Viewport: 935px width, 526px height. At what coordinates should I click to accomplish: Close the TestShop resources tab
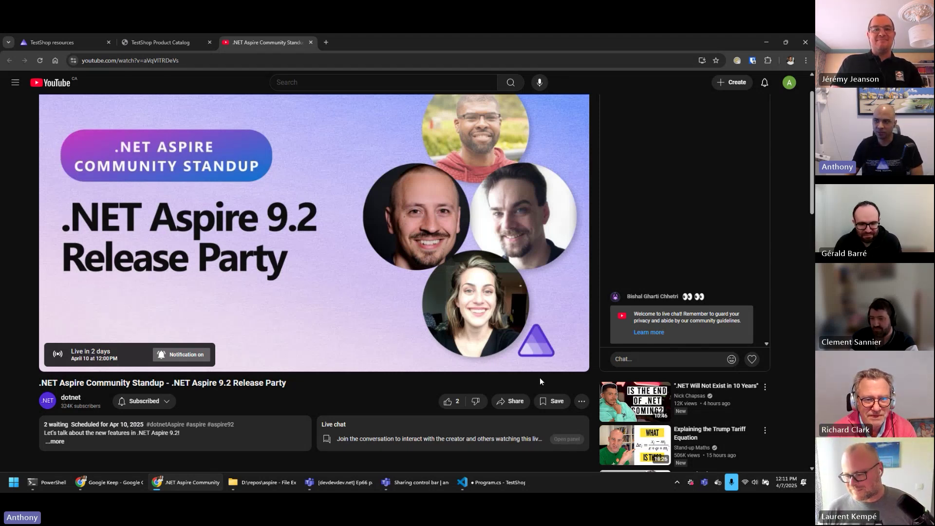coord(109,42)
